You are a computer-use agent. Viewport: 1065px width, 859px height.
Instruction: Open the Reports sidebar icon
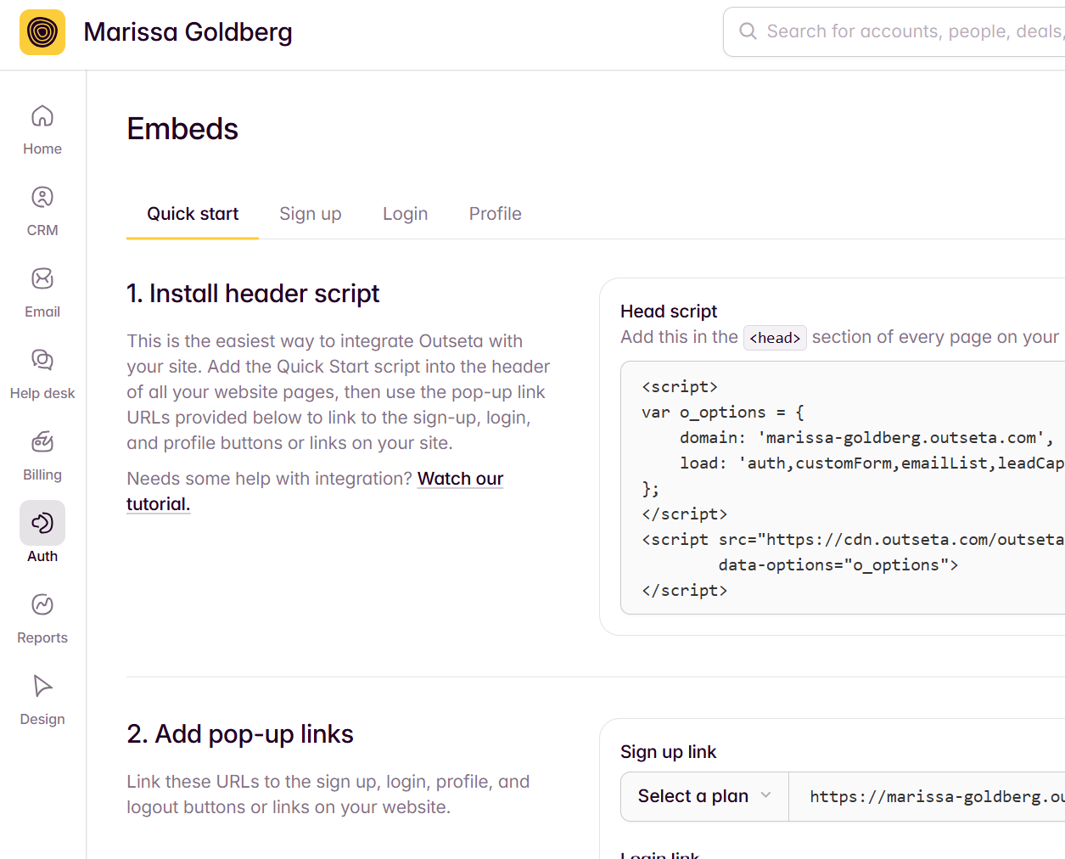pos(42,605)
